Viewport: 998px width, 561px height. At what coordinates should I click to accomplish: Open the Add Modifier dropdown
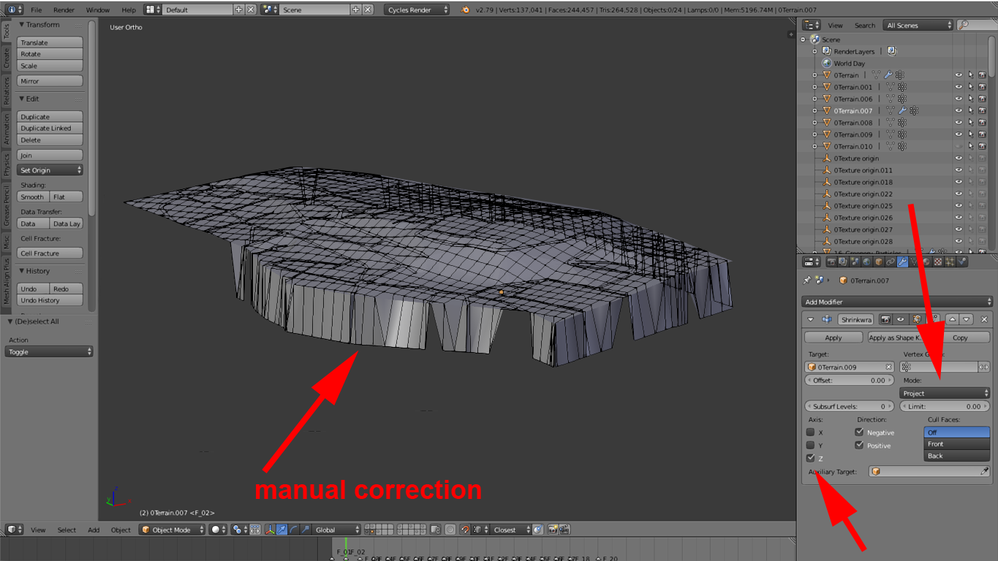pos(896,302)
